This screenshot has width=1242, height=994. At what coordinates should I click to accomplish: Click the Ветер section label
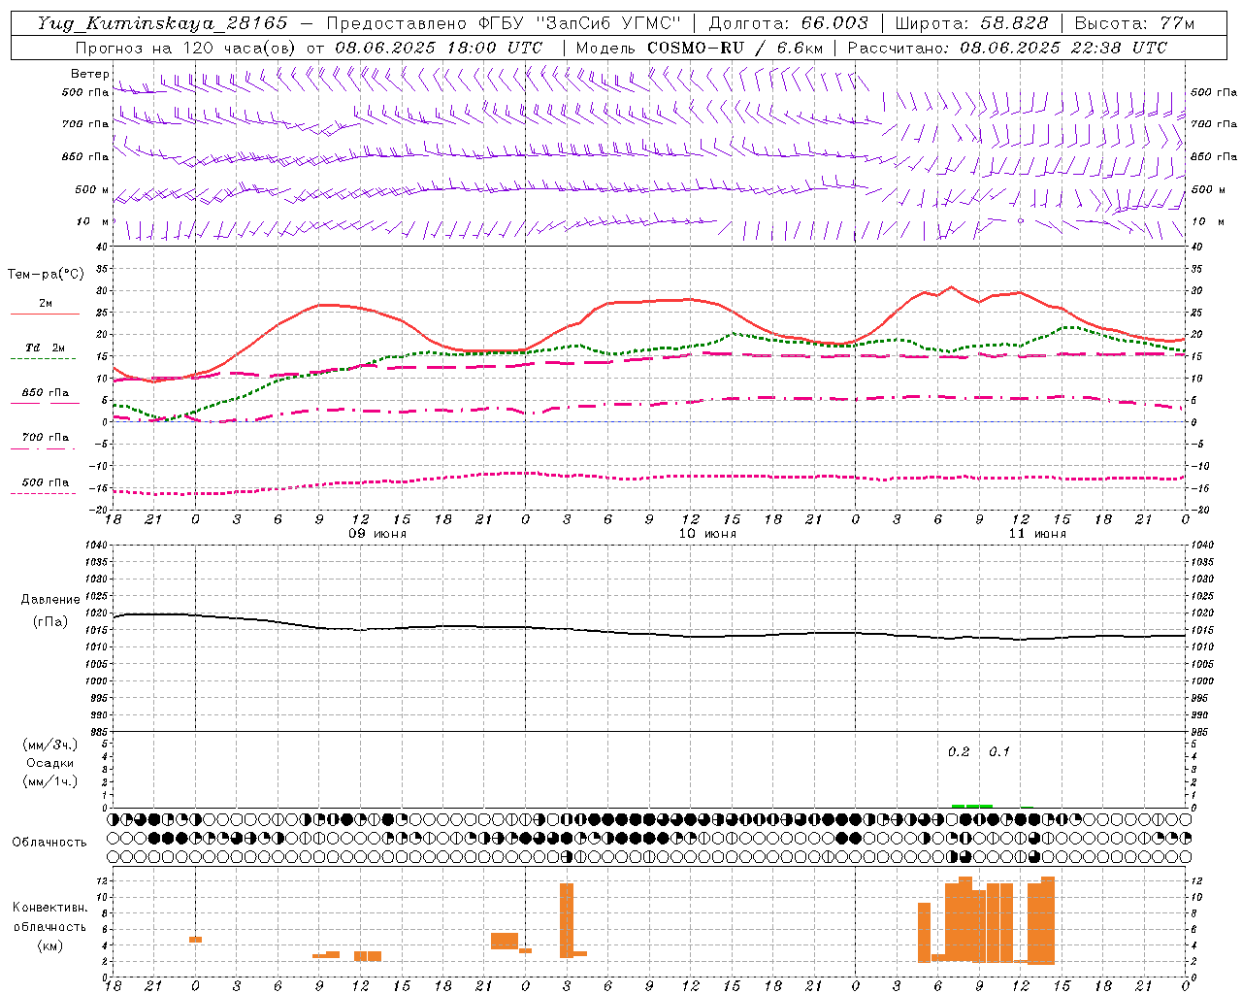[x=90, y=74]
